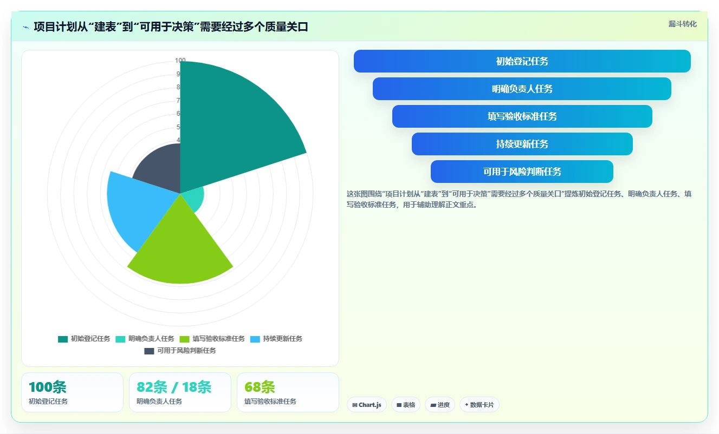Open the 82条 / 18条 data card

pos(180,392)
